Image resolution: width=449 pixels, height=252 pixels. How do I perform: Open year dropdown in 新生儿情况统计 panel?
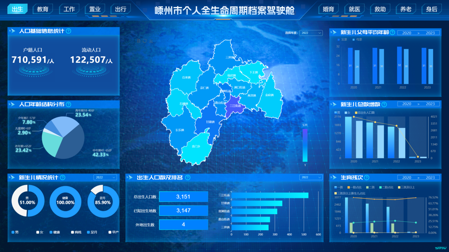click(x=105, y=177)
